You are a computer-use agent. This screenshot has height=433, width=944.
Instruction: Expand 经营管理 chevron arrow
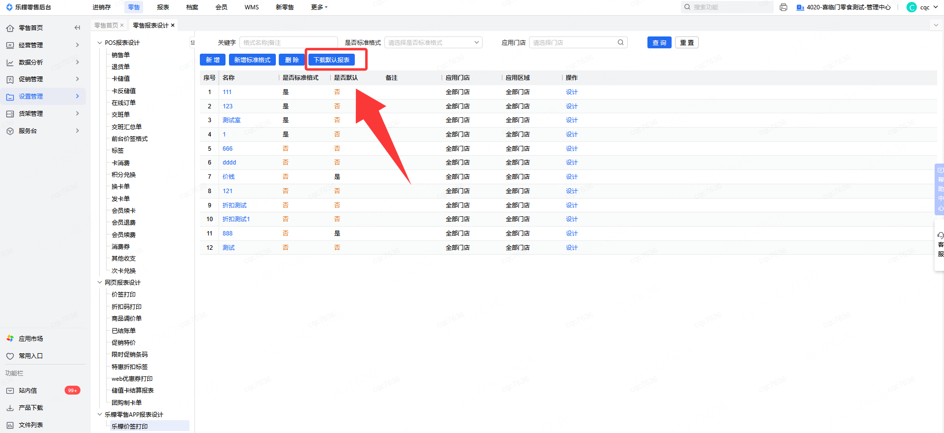click(77, 45)
